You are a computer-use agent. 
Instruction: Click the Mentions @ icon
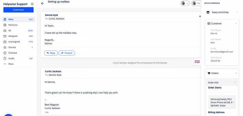pyautogui.click(x=5, y=25)
